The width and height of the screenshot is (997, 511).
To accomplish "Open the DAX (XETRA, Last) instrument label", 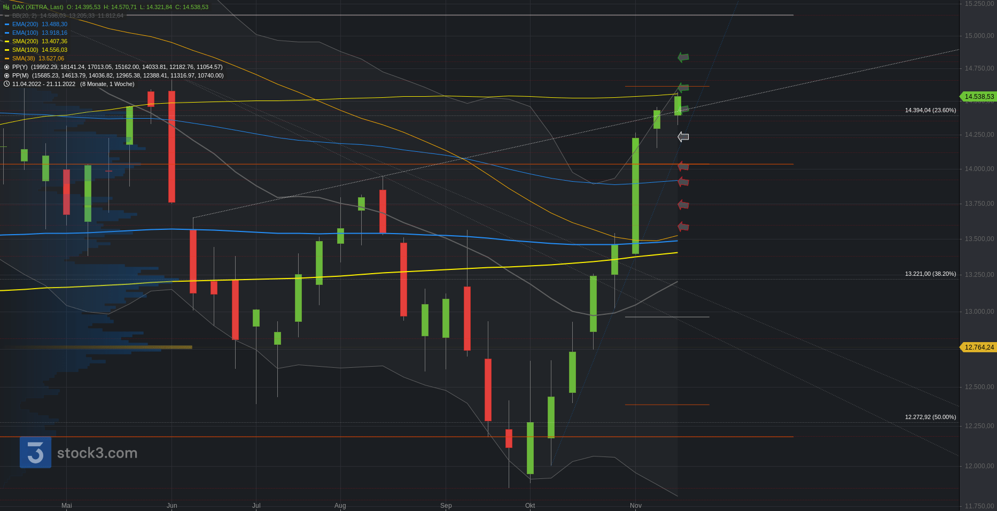I will point(37,7).
